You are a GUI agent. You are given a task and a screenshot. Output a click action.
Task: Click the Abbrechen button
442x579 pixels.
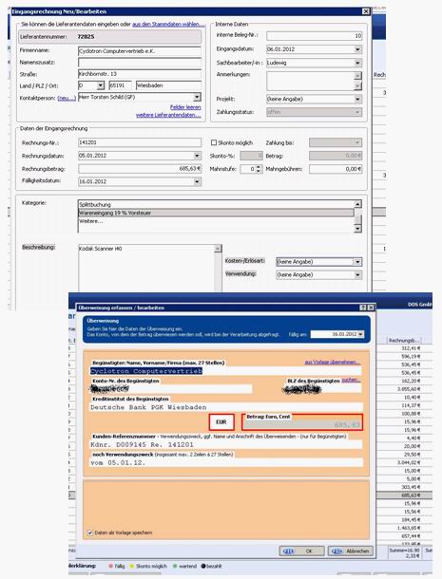350,551
